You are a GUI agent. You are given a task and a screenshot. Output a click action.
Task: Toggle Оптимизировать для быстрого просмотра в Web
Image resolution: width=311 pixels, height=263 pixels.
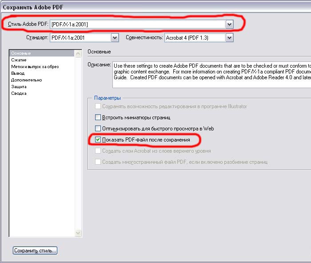point(98,129)
